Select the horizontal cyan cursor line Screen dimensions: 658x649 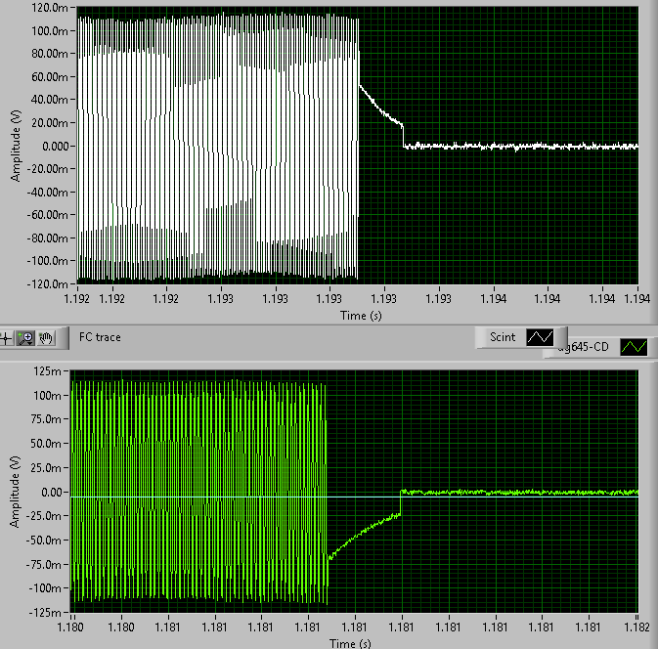(354, 498)
